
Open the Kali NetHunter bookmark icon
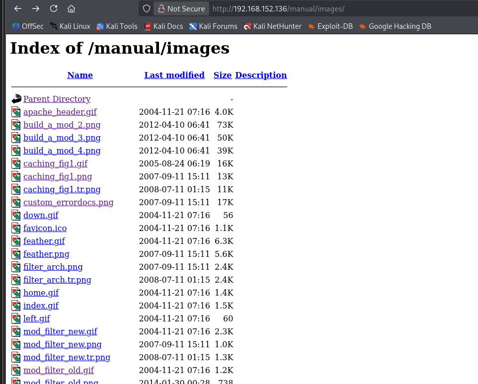[247, 26]
